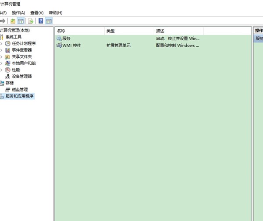263x221 pixels.
Task: Click the export list toolbar icon
Action: (31, 21)
